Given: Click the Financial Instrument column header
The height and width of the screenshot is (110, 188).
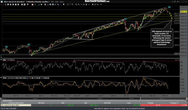Looking at the screenshot, I should 16,103.
